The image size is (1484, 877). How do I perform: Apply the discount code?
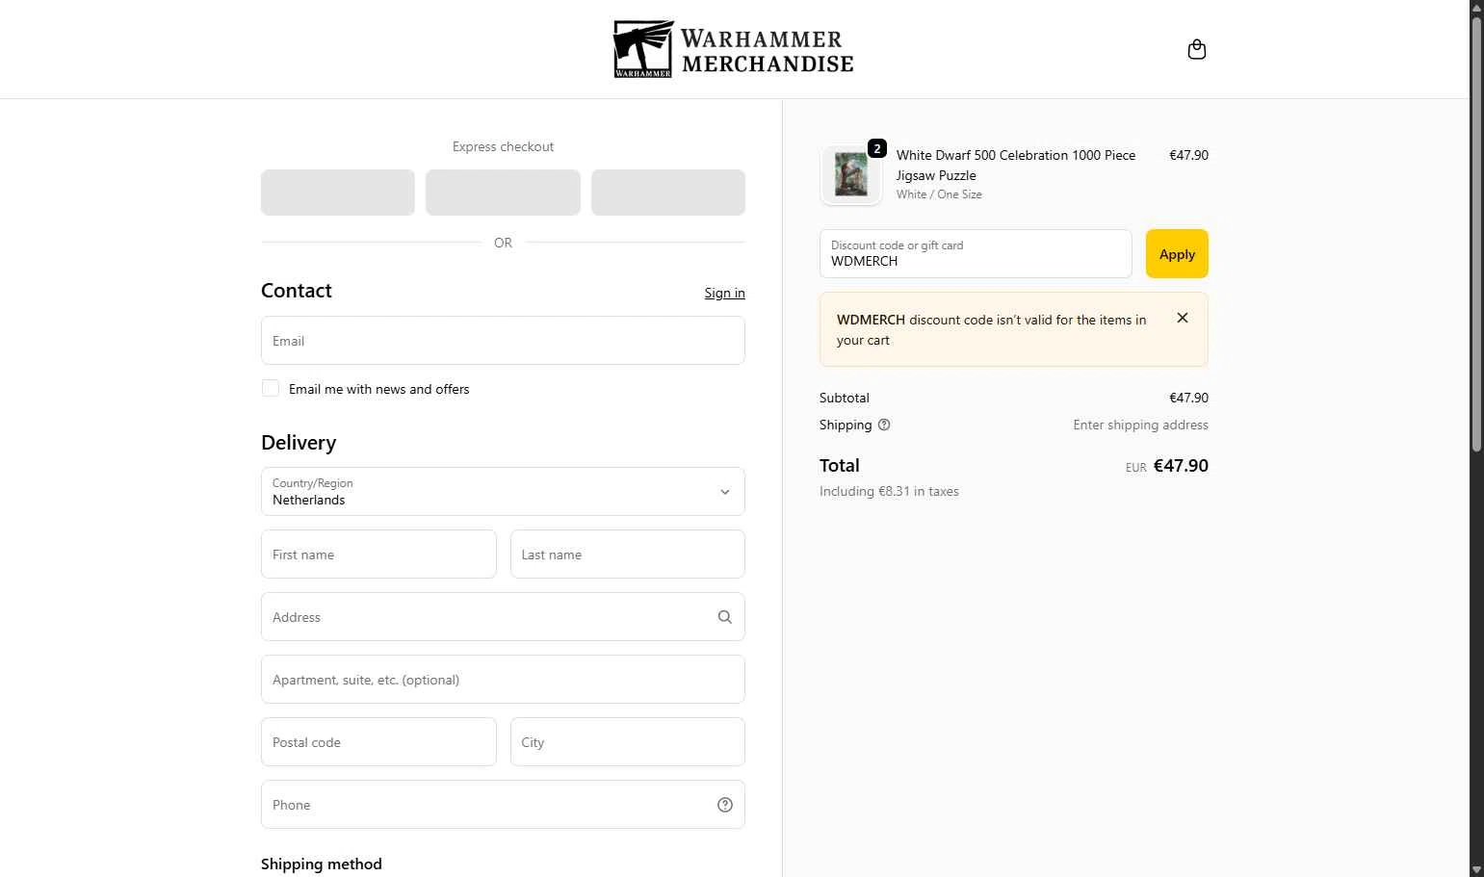[x=1177, y=254]
